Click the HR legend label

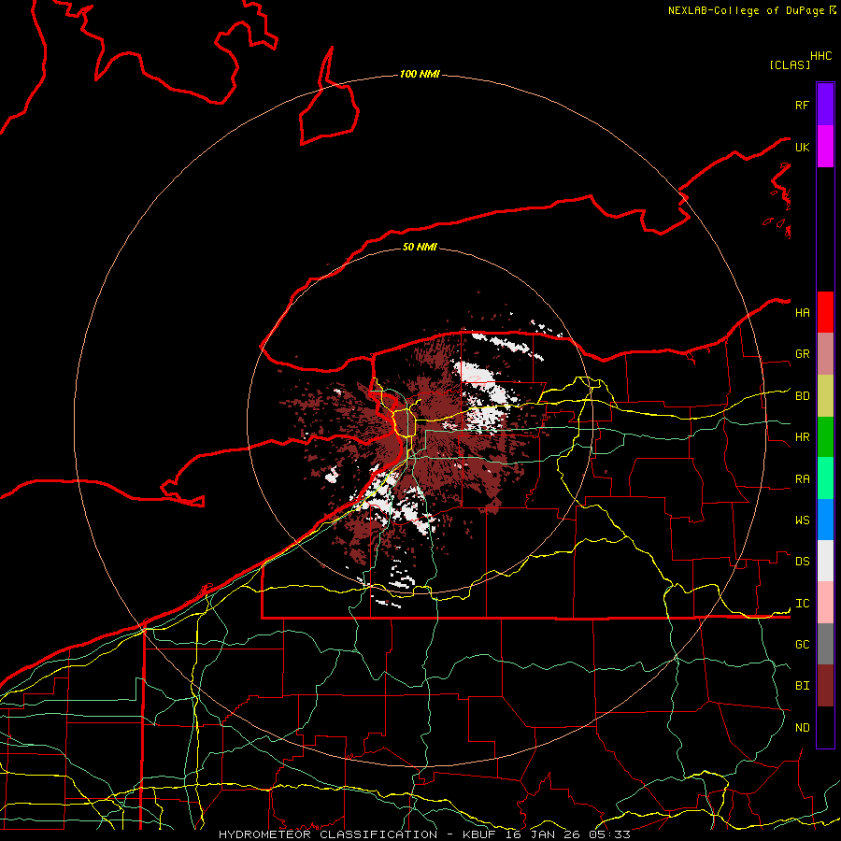[802, 437]
